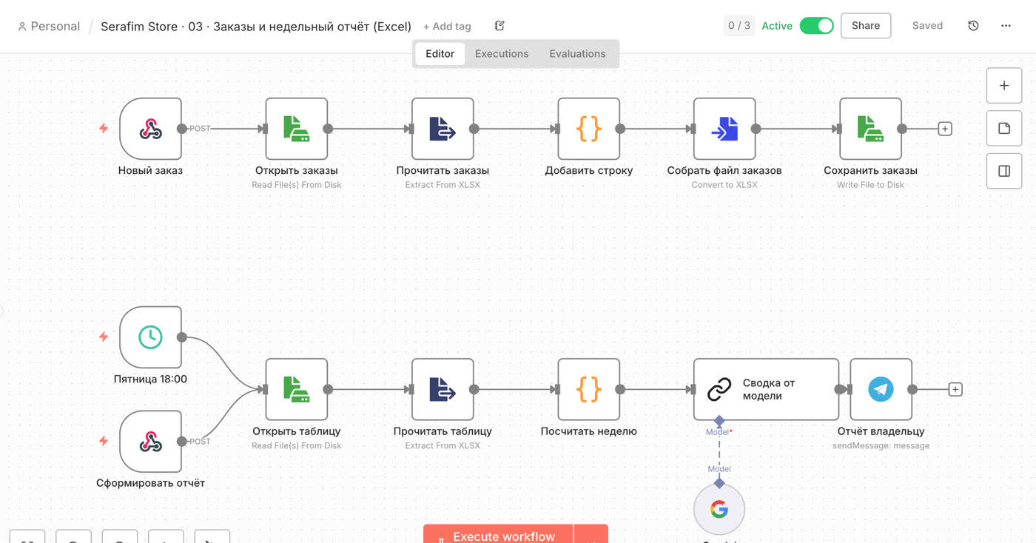Open the Собрать файл заказов convert node
This screenshot has width=1036, height=543.
pyautogui.click(x=724, y=129)
